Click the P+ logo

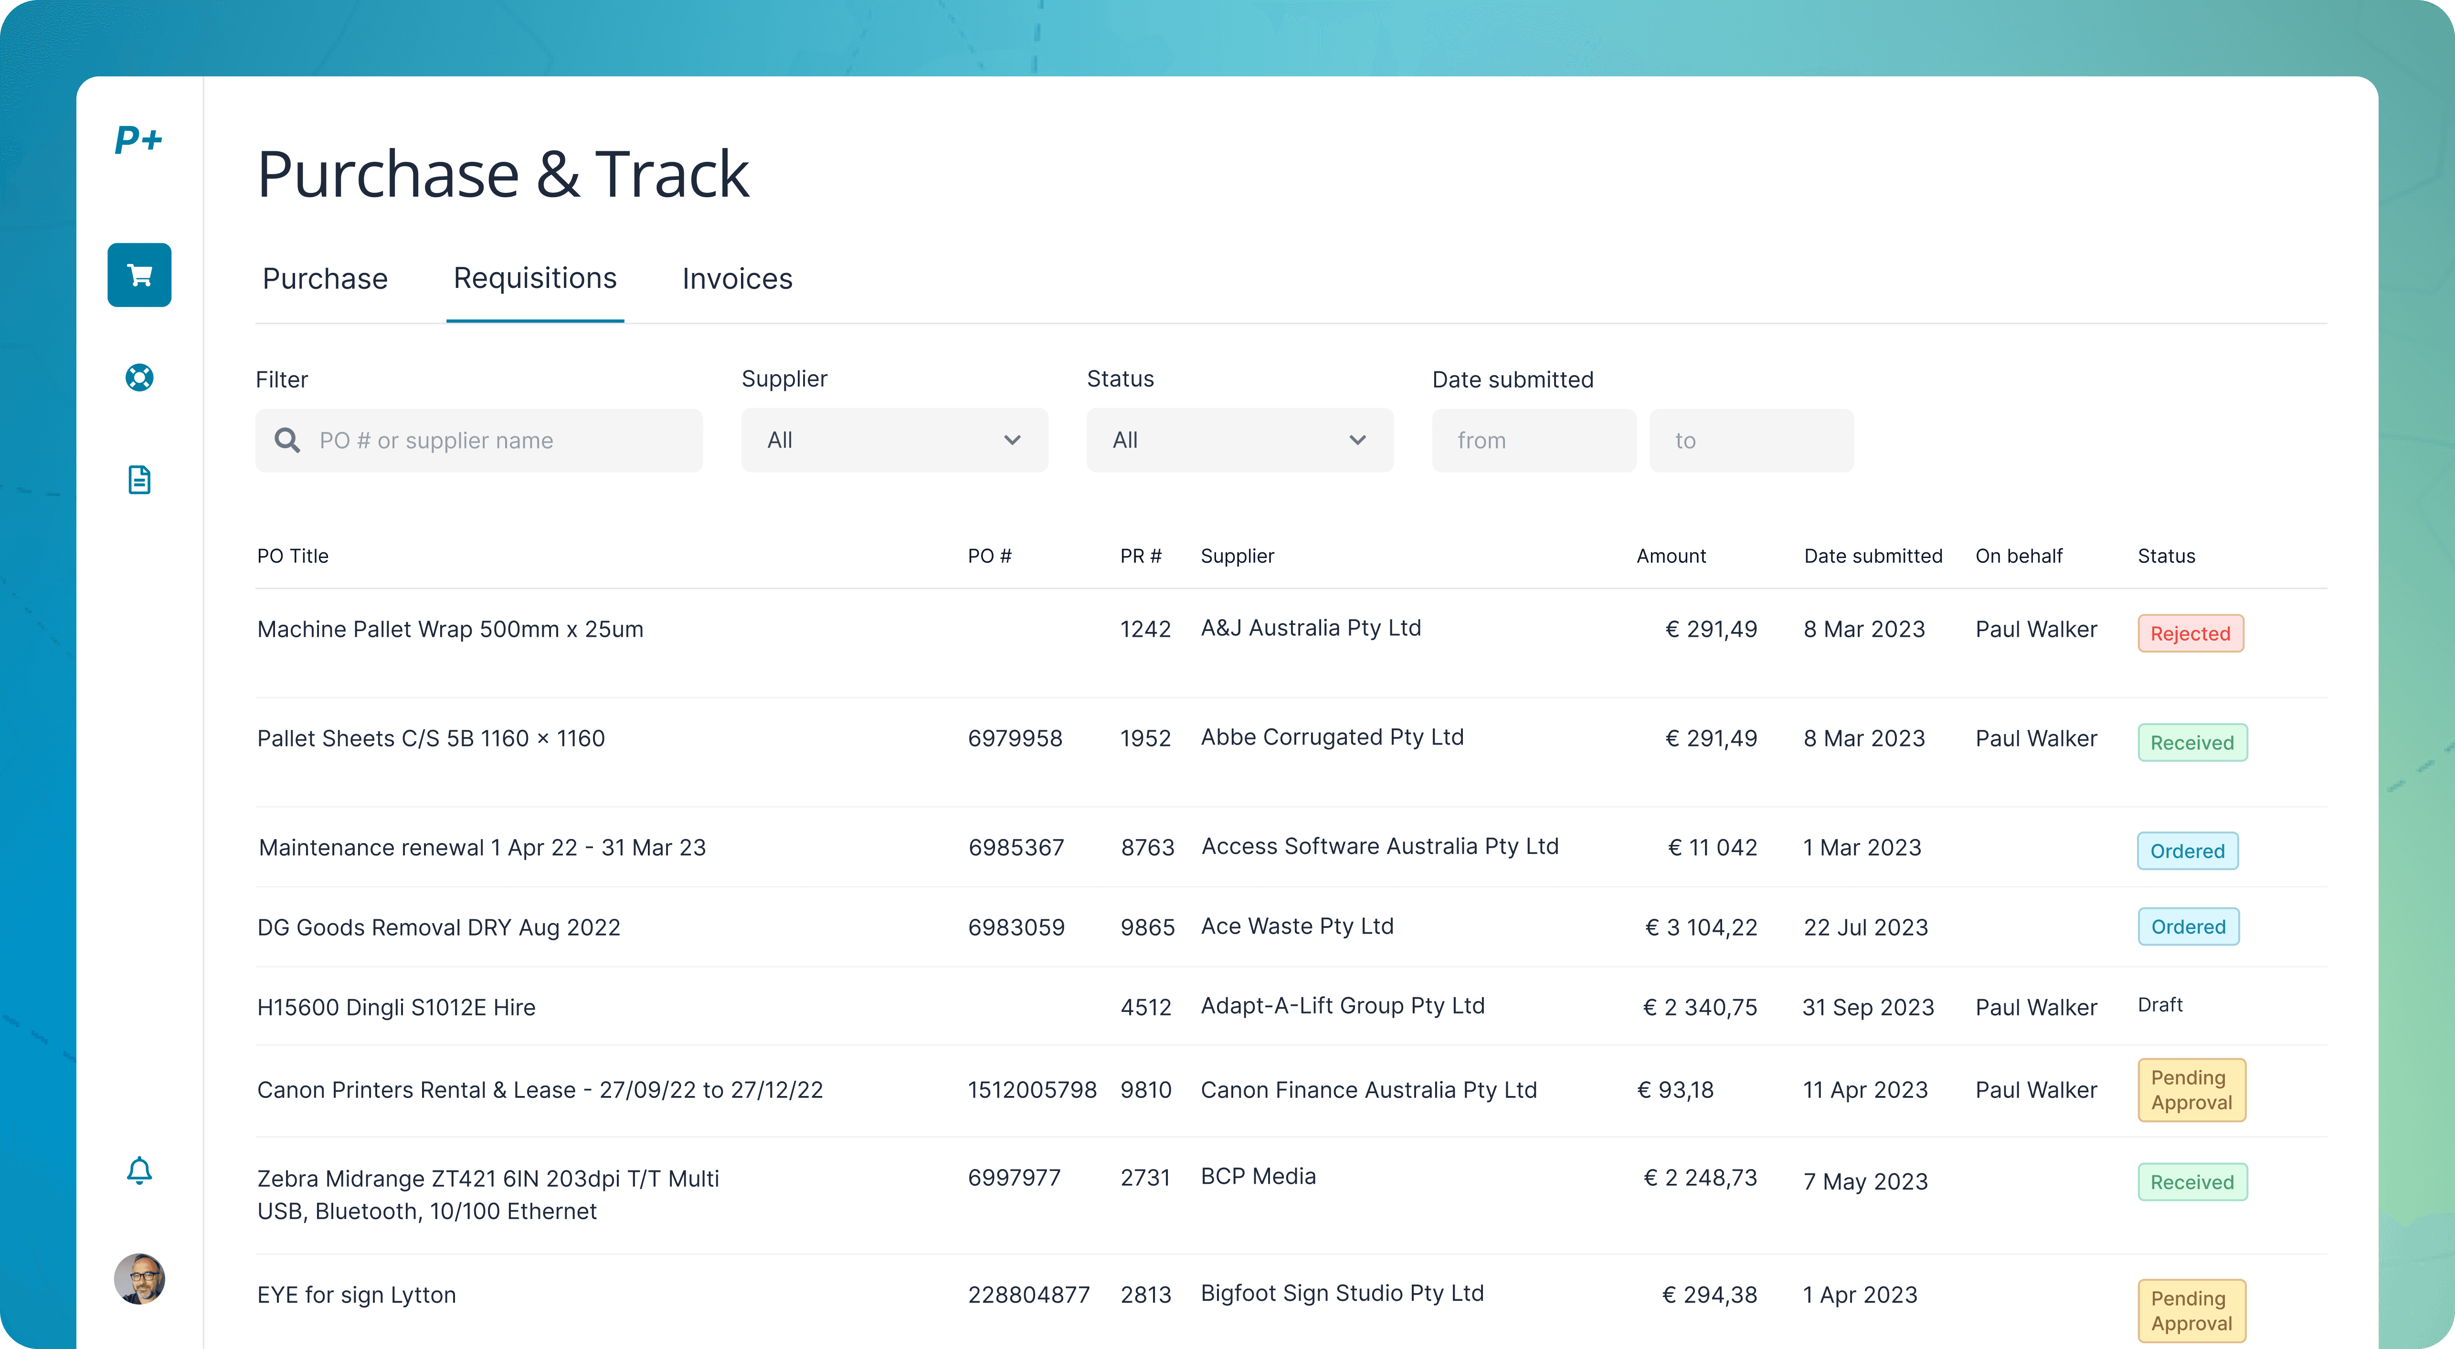coord(139,140)
